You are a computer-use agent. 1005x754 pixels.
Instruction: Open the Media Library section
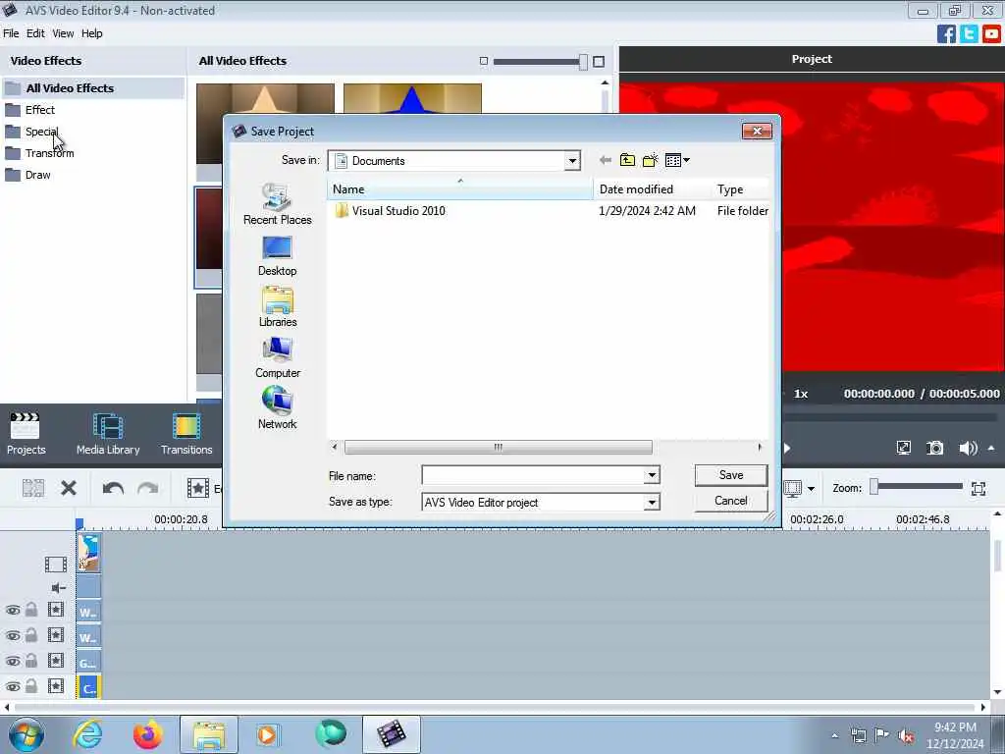[x=108, y=434]
